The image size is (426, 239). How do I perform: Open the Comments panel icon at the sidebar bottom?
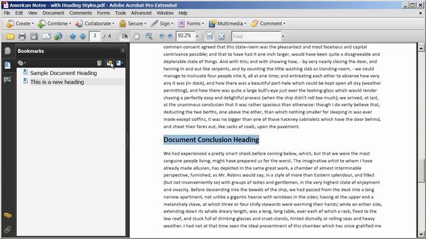coord(7,216)
